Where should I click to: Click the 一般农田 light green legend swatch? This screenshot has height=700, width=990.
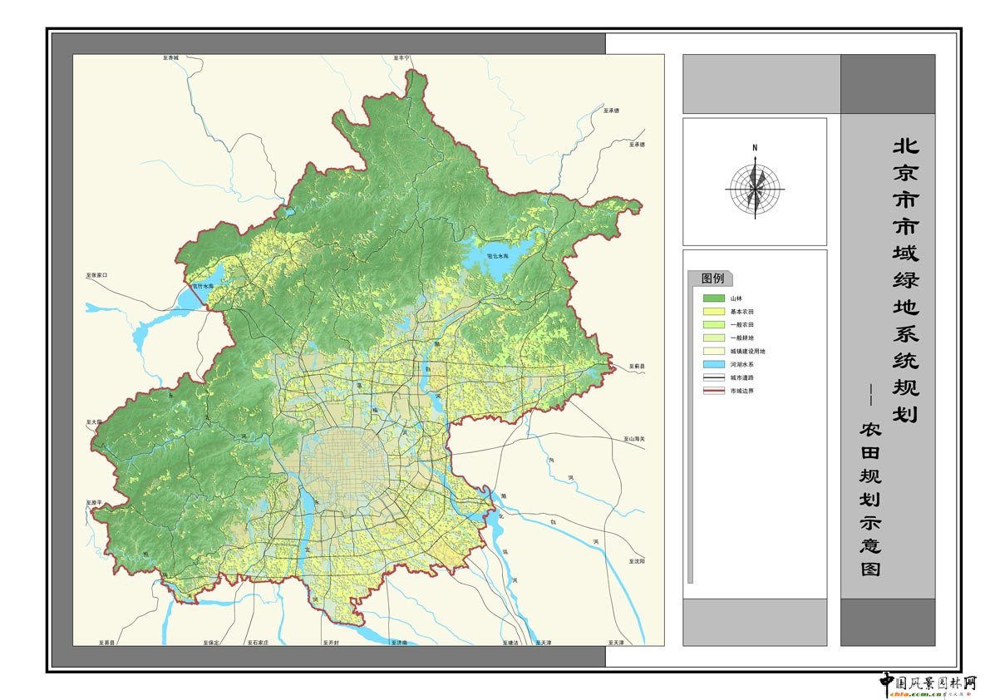714,324
